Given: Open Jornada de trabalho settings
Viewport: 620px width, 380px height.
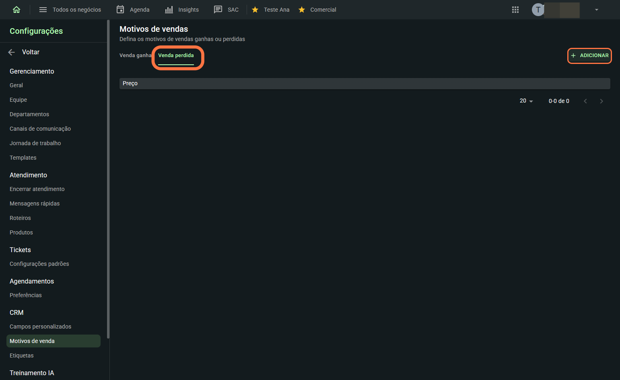Looking at the screenshot, I should (35, 143).
